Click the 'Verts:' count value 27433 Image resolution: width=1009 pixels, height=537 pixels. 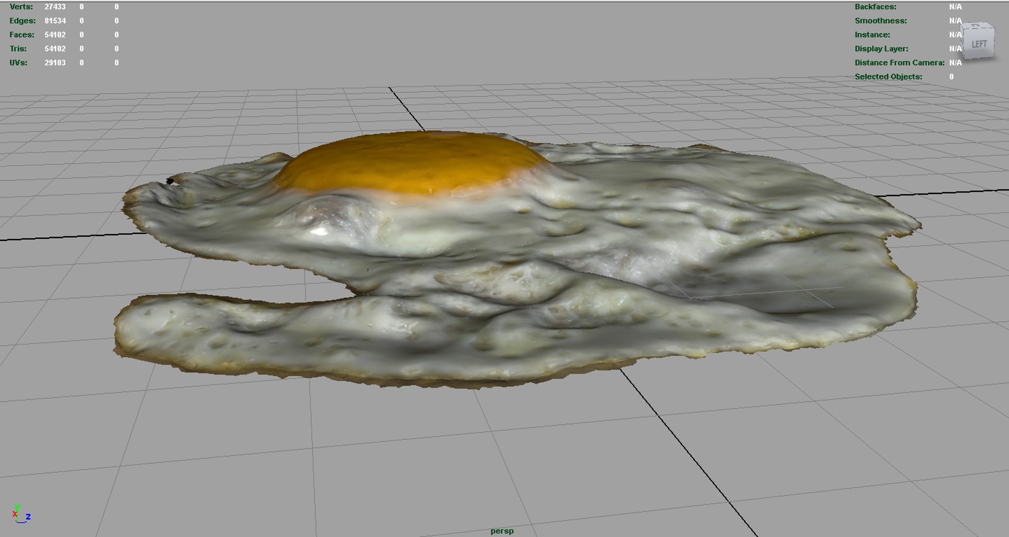[x=55, y=7]
